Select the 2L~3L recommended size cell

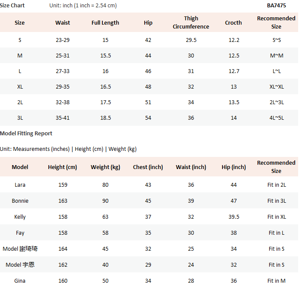pos(277,102)
